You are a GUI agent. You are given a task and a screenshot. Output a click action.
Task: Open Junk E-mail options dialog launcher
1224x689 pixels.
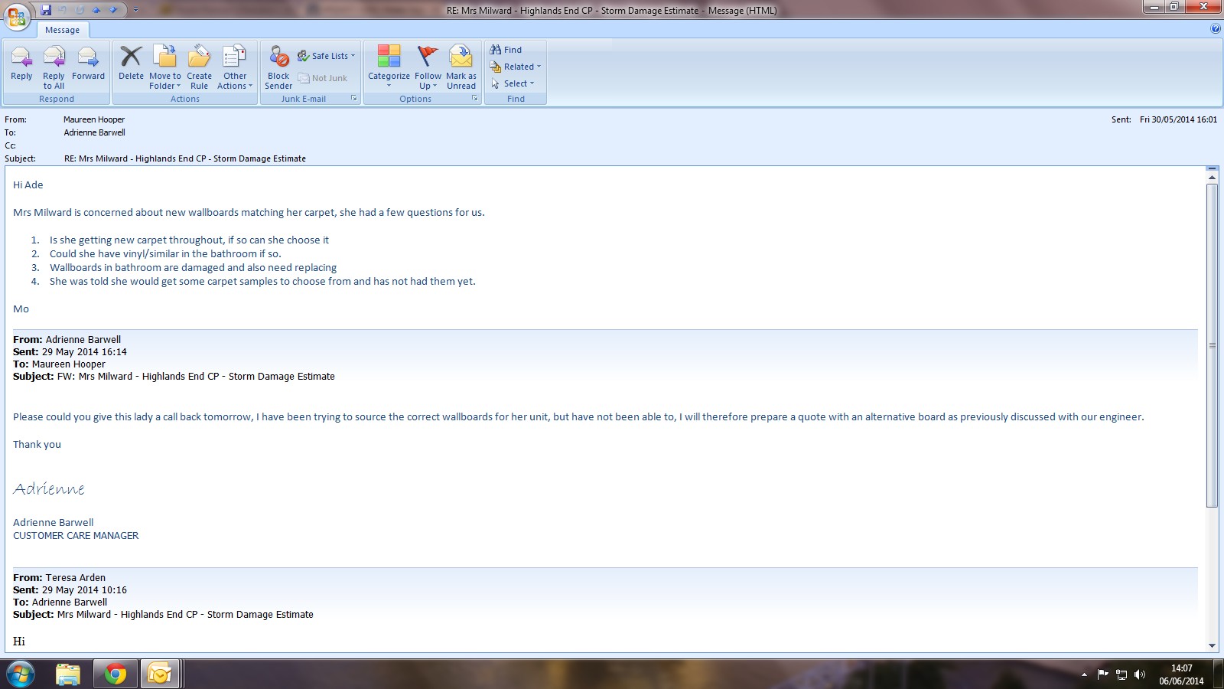pyautogui.click(x=354, y=99)
